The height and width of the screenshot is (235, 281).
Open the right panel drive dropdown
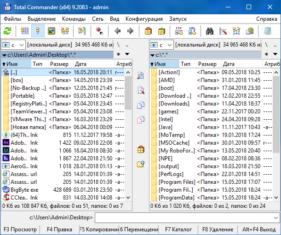tap(162, 45)
